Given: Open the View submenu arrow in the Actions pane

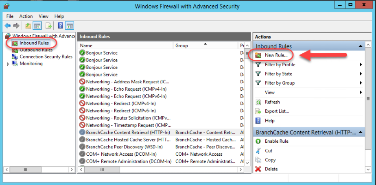Looking at the screenshot, I should tap(361, 92).
